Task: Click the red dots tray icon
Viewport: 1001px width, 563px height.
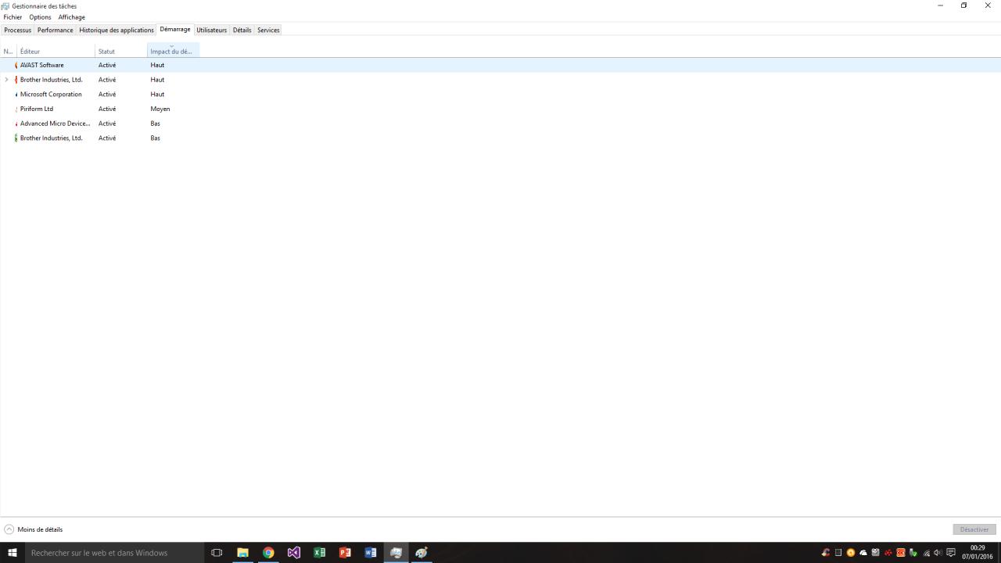Action: 888,553
